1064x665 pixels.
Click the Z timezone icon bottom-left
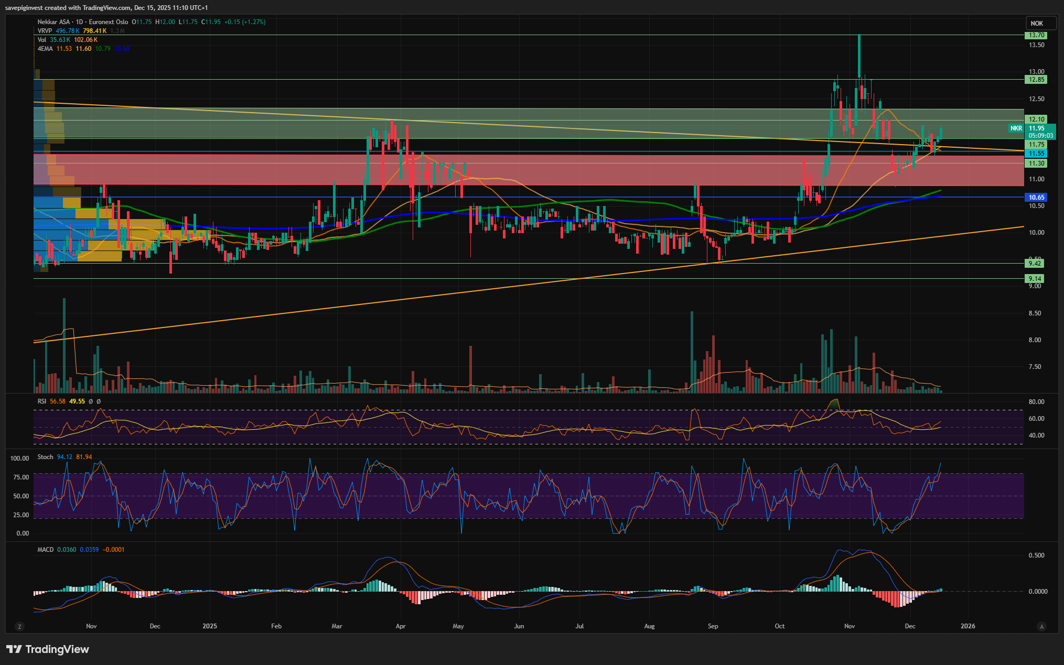(x=20, y=626)
